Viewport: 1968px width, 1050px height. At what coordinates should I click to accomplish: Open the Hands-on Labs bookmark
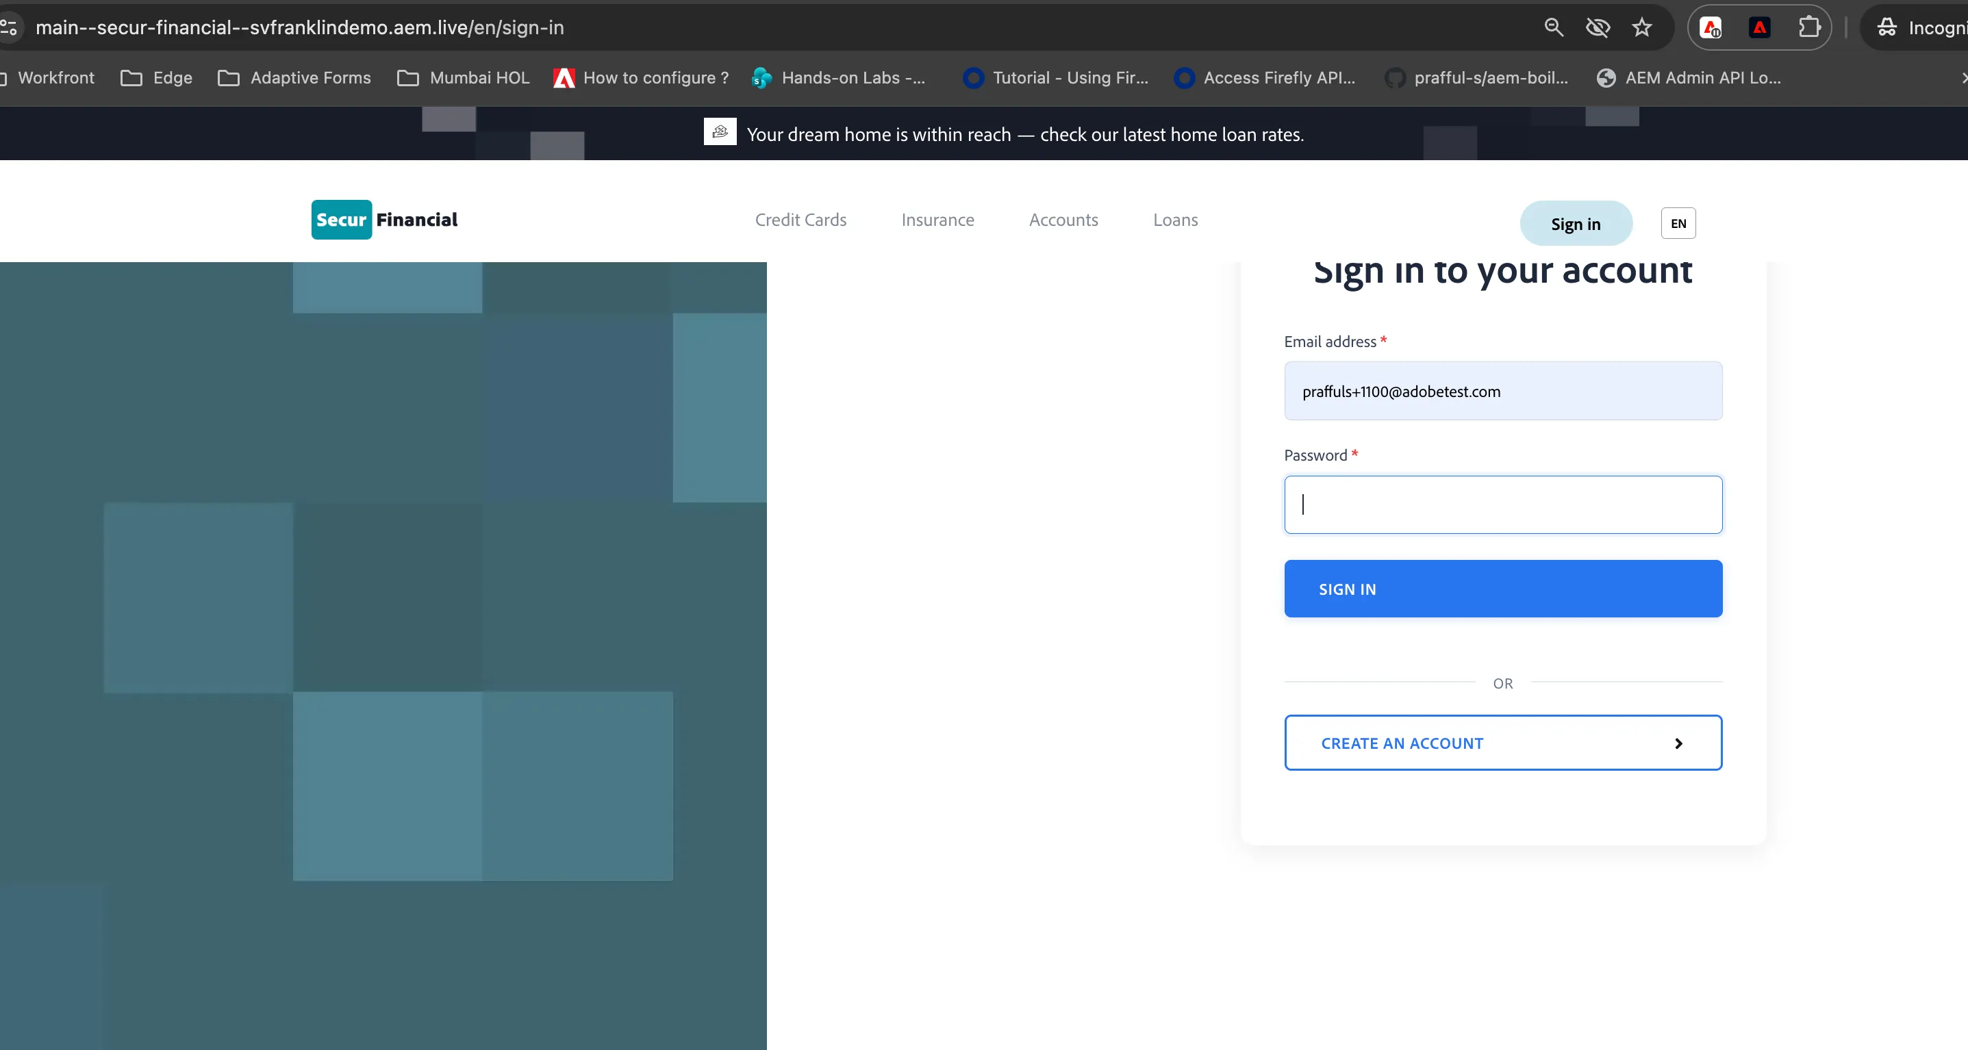click(x=839, y=78)
